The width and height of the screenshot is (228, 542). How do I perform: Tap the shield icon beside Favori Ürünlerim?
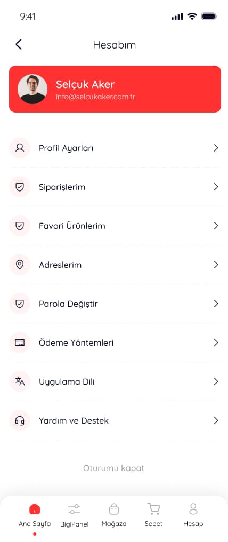coord(20,226)
